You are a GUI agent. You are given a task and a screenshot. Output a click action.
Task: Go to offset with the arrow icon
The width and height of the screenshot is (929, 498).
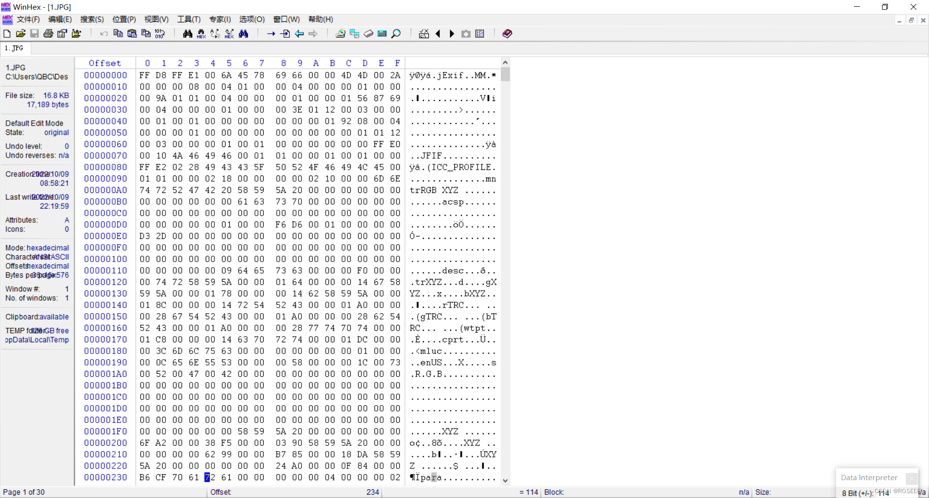(x=271, y=33)
